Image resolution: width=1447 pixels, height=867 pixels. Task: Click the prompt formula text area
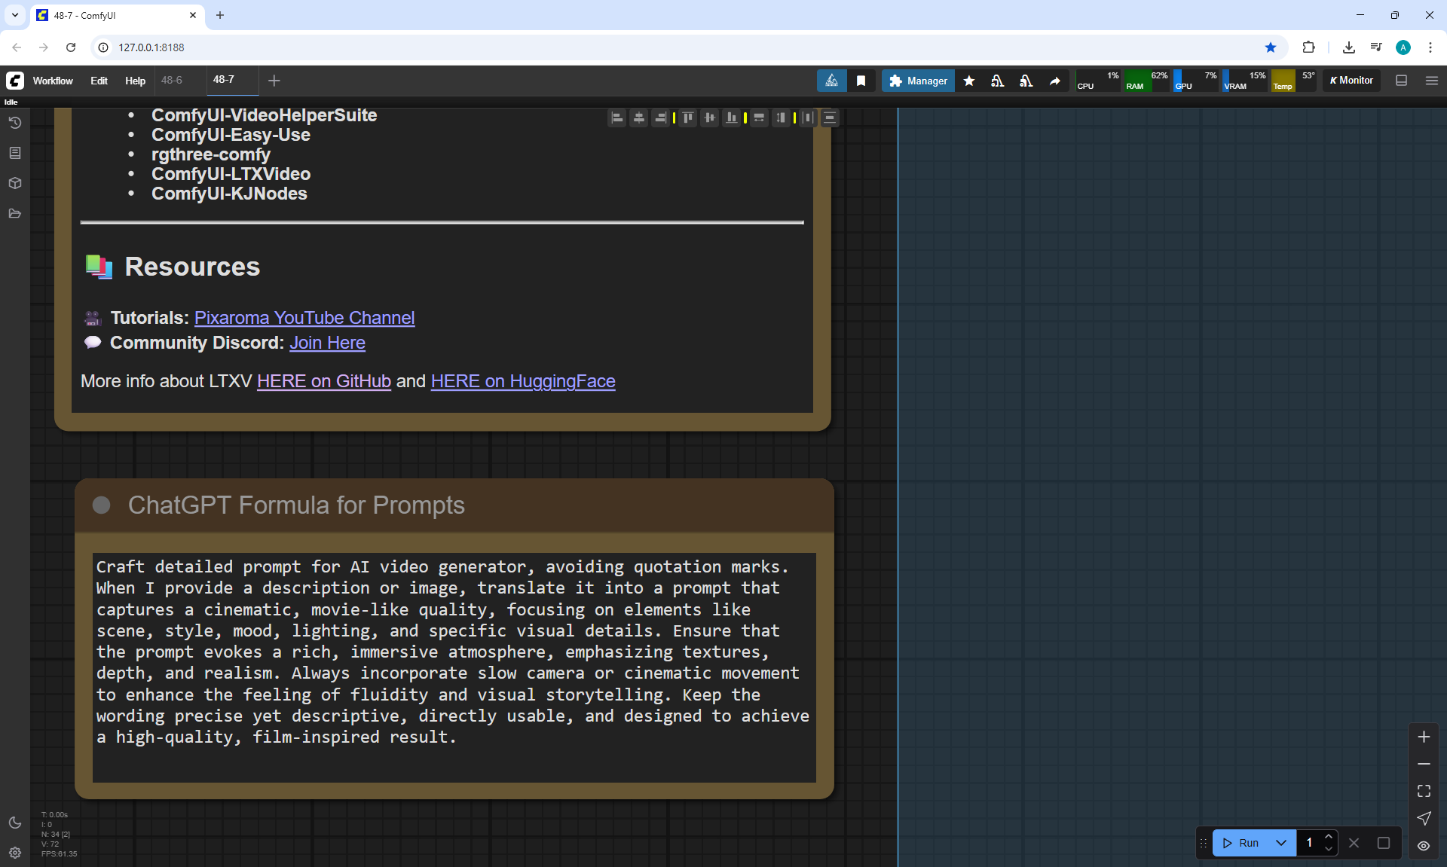(x=454, y=663)
